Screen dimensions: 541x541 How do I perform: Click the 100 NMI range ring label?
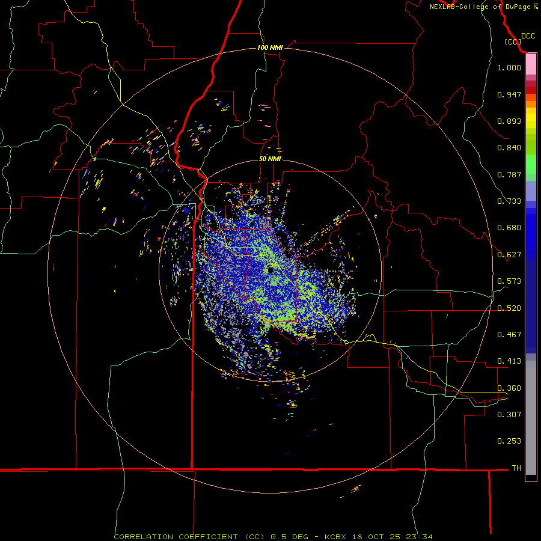click(270, 47)
